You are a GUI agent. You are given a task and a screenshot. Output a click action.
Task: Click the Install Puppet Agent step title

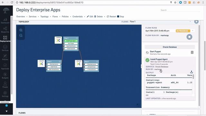[x=159, y=59]
